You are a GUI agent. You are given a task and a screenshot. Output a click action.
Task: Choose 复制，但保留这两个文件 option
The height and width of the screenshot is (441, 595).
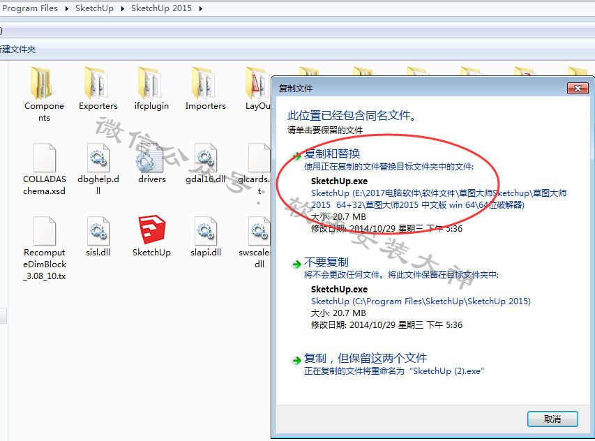(x=365, y=358)
